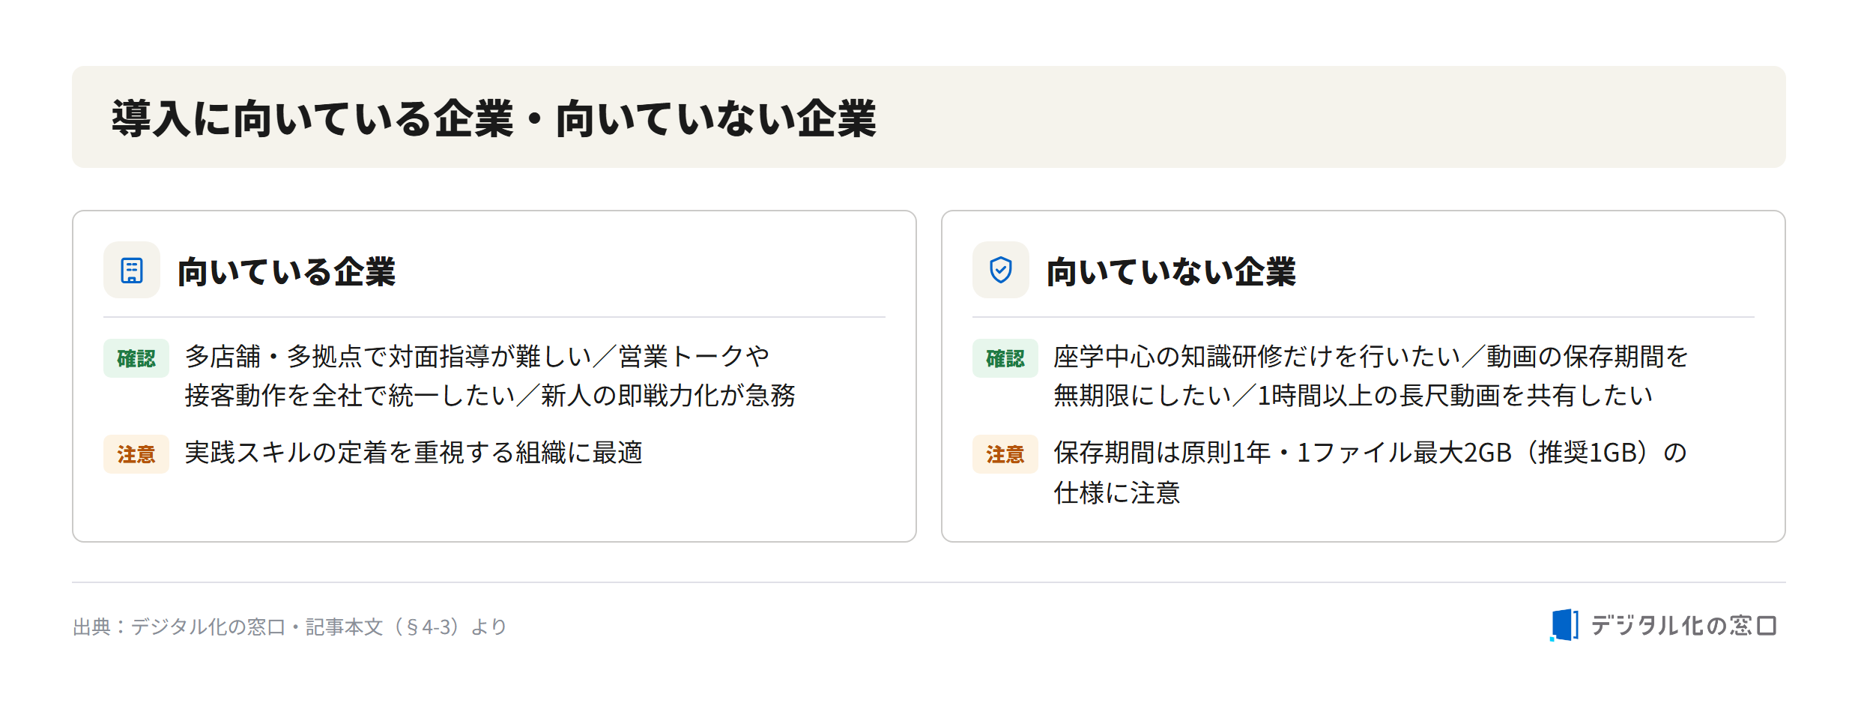The image size is (1858, 712).
Task: Click the orange 注意 badge in left card
Action: tap(136, 454)
